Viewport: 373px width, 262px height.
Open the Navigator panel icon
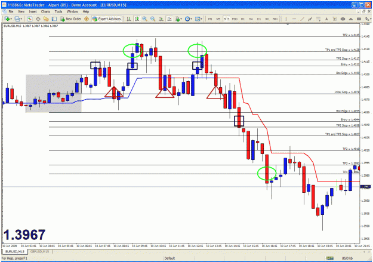46,19
